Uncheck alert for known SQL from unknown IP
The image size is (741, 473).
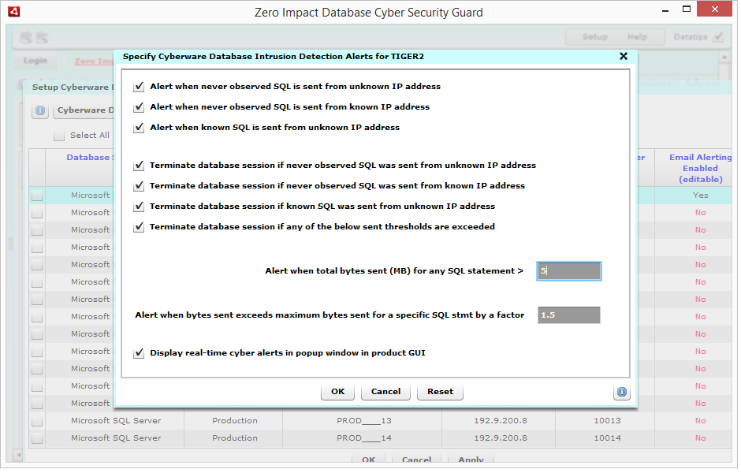click(x=140, y=128)
